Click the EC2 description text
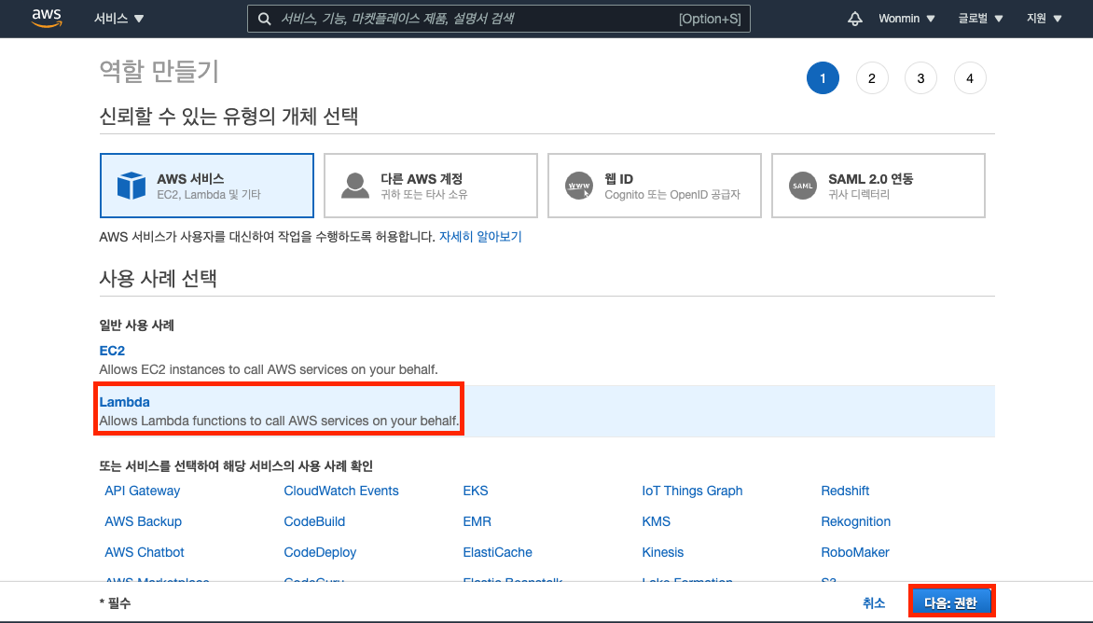 pyautogui.click(x=269, y=369)
